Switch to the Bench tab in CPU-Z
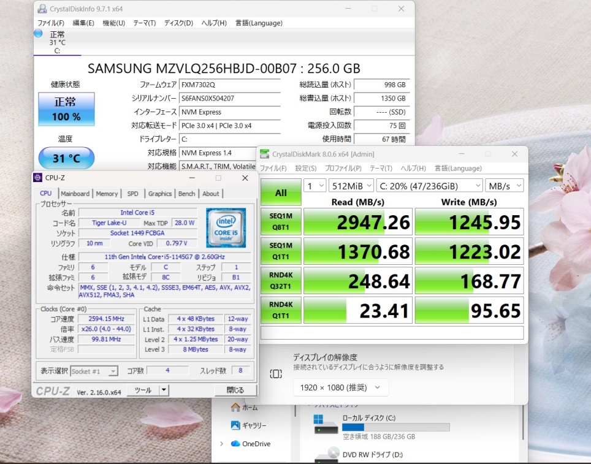 (x=186, y=193)
